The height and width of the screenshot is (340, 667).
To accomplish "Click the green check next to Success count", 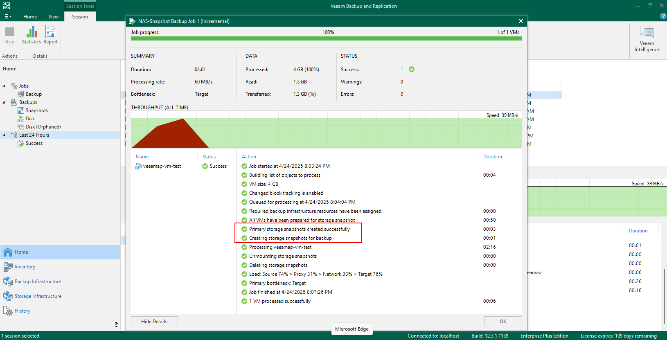I will (412, 69).
